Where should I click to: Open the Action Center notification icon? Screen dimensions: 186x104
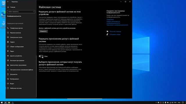click(183, 103)
